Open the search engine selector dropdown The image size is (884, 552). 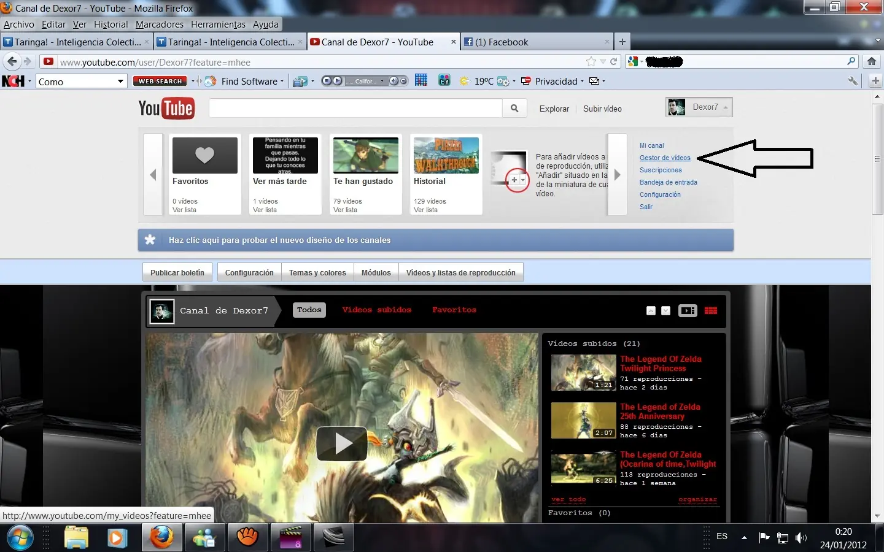click(641, 61)
